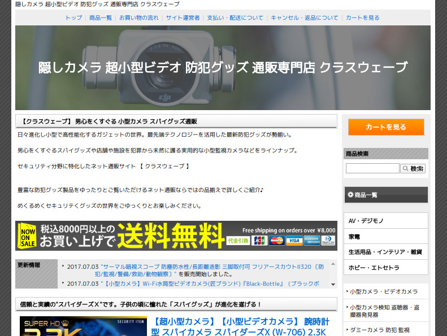
Task: Click the Diners Club logo on the banner
Action: pyautogui.click(x=328, y=240)
